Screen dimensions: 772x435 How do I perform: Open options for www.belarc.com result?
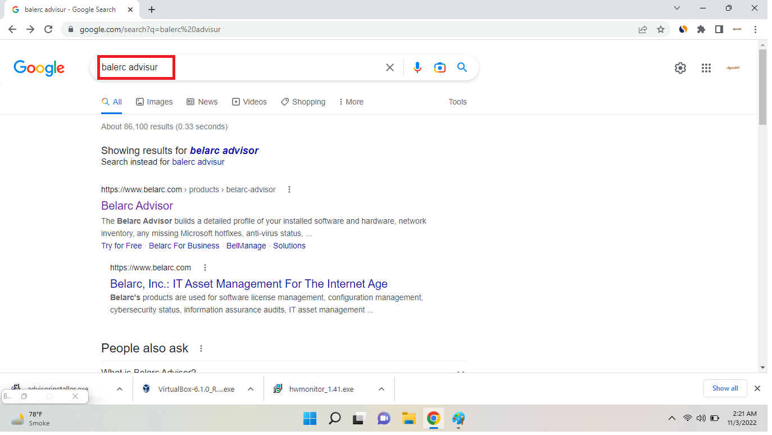(x=205, y=268)
